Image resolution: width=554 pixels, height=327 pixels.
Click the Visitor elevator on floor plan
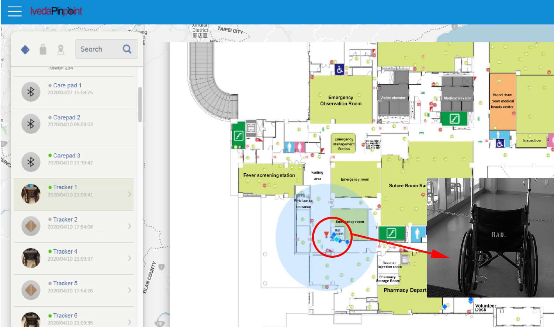click(393, 98)
